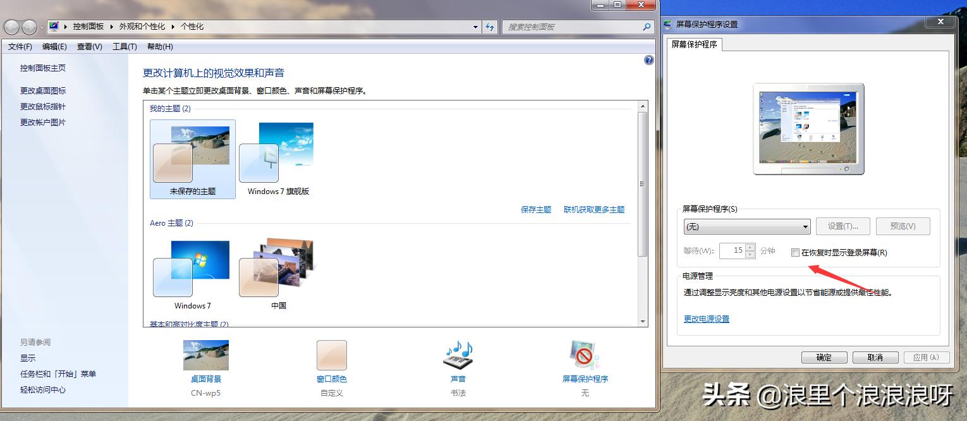Select the Windows 7 旗舰版 theme
967x421 pixels.
click(278, 159)
